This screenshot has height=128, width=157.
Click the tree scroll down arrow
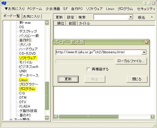47,118
